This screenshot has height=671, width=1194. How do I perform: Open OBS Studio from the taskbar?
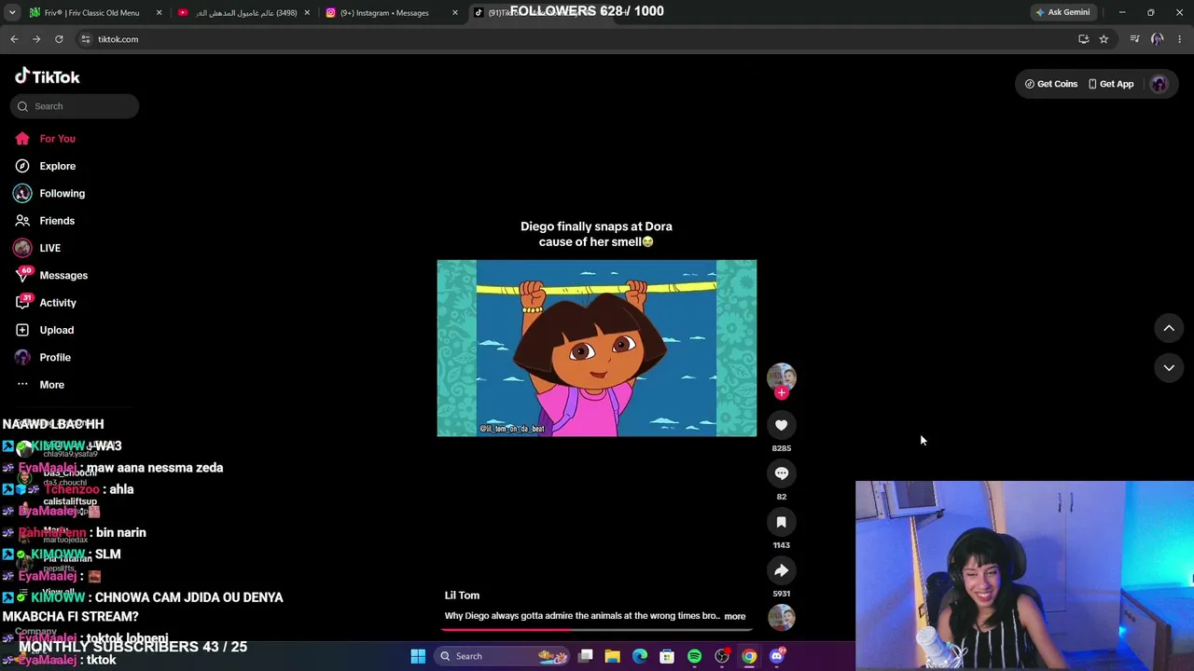pyautogui.click(x=722, y=656)
